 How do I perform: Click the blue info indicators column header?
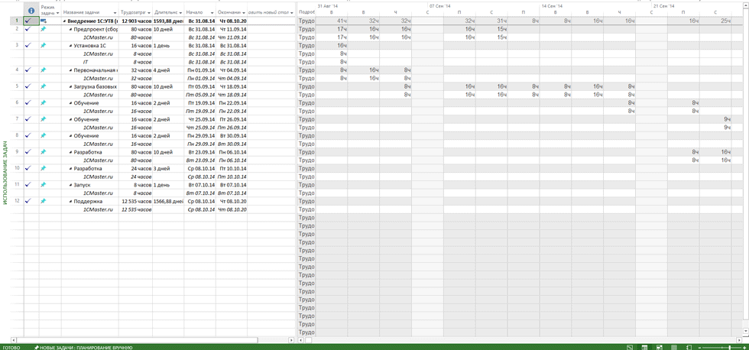tap(31, 11)
